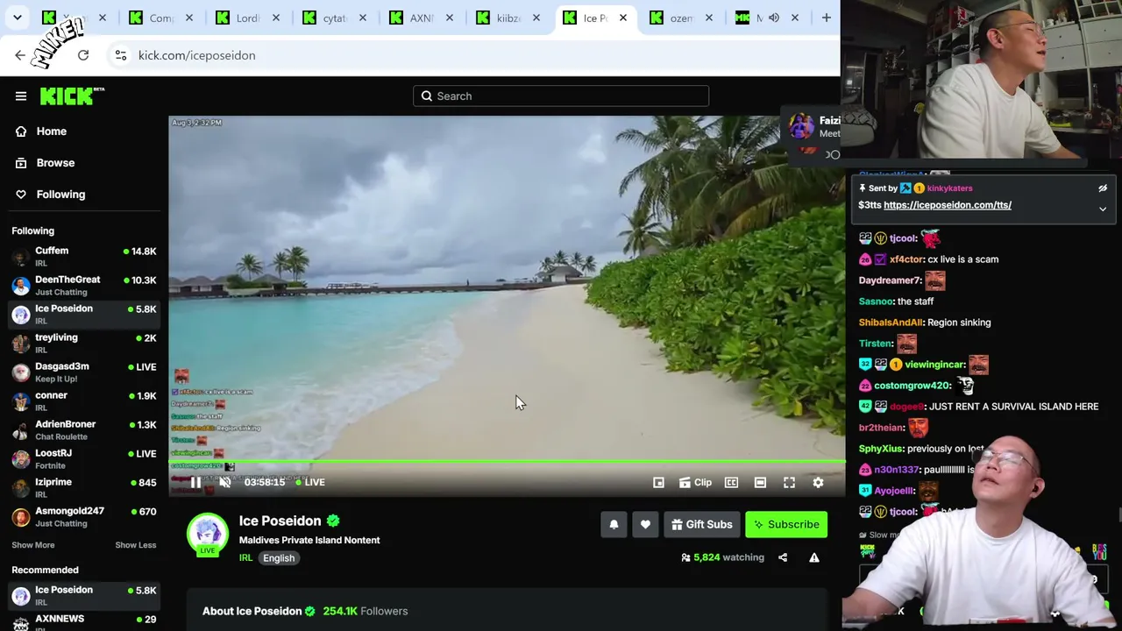Click the Kick Search field
This screenshot has width=1122, height=631.
click(x=561, y=96)
